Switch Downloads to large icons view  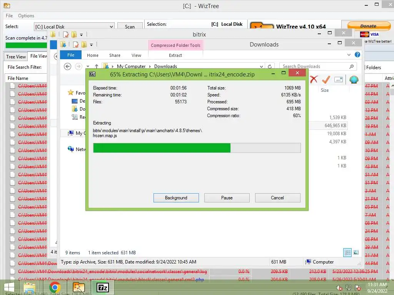(356, 252)
